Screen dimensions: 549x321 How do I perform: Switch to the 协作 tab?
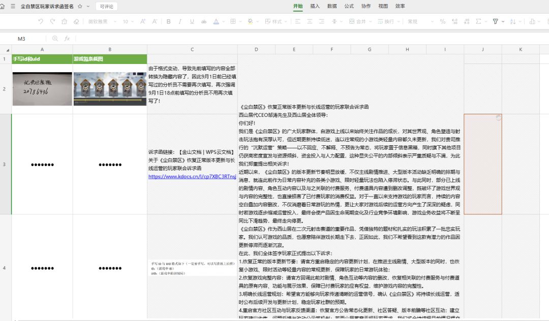366,6
